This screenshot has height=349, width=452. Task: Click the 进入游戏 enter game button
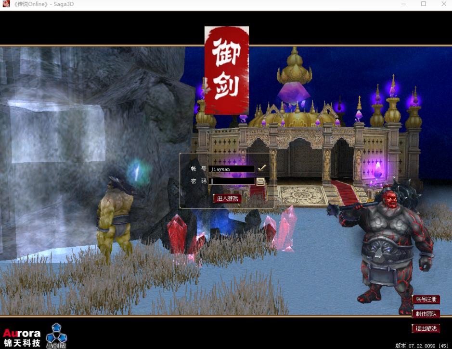(x=227, y=198)
